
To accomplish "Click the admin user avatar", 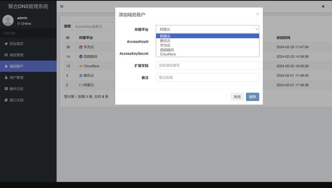I will coord(8,21).
